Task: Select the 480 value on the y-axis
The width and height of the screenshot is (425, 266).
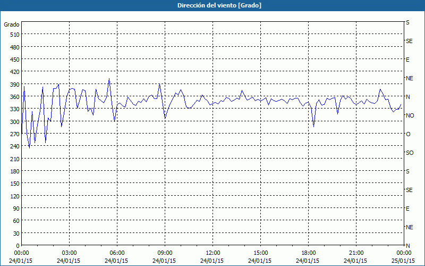Action: tap(15, 47)
